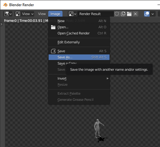Close the open Image menu
160x147 pixels.
(x=55, y=14)
